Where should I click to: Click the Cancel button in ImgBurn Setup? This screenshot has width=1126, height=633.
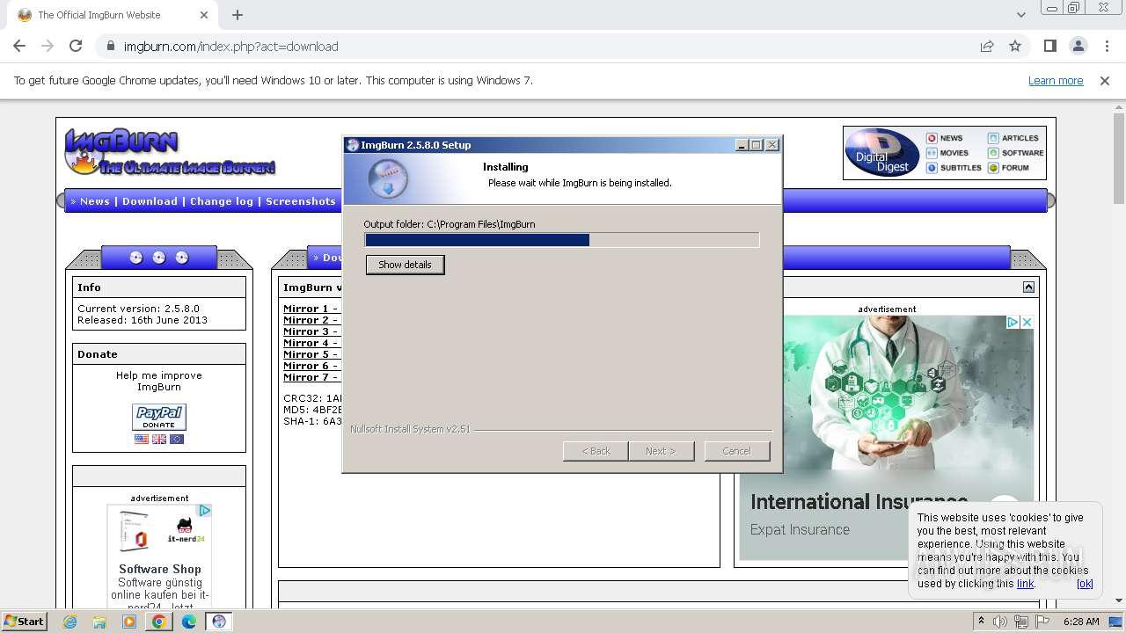point(736,451)
